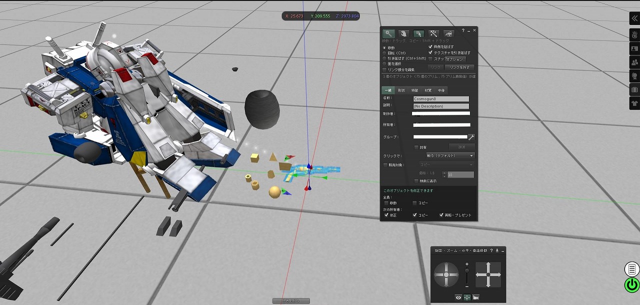
Task: Open the outfit shirt icon in sidebar
Action: coord(634,103)
